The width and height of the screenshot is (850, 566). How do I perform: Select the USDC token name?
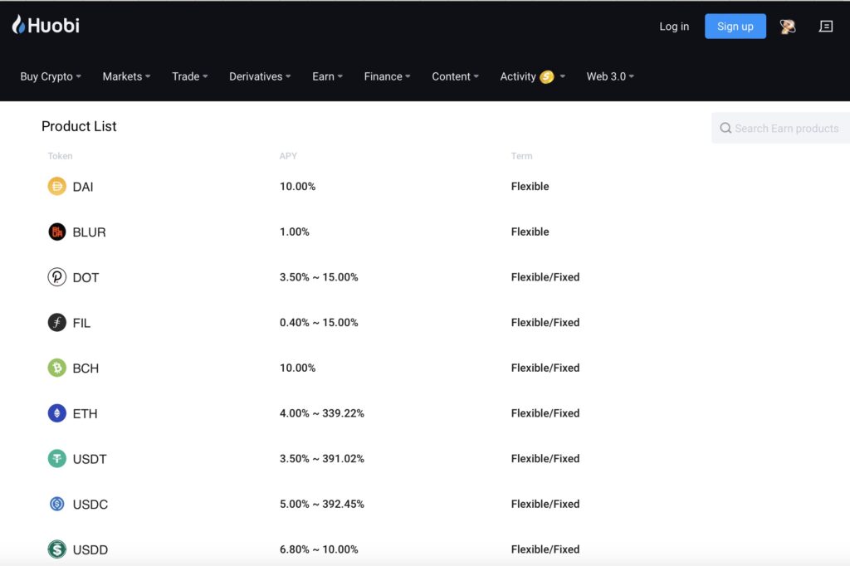tap(90, 505)
